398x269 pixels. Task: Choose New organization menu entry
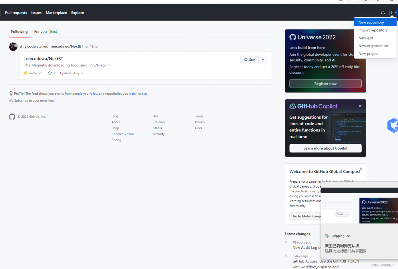coord(375,46)
